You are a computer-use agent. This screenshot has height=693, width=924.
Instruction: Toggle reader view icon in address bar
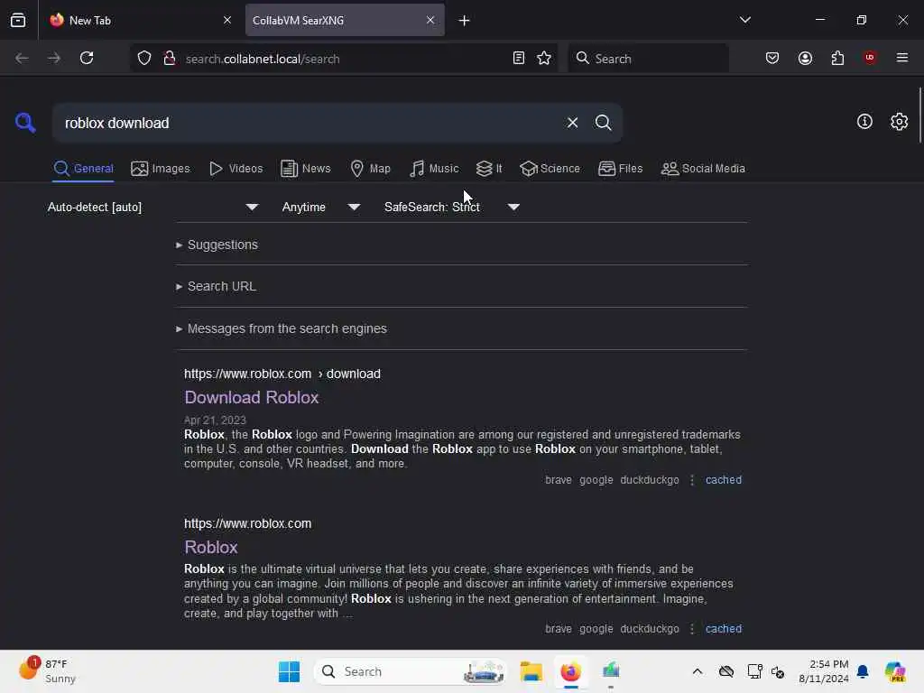519,58
